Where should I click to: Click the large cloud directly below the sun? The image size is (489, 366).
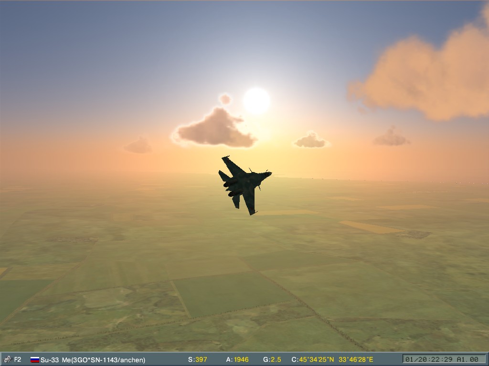(216, 129)
